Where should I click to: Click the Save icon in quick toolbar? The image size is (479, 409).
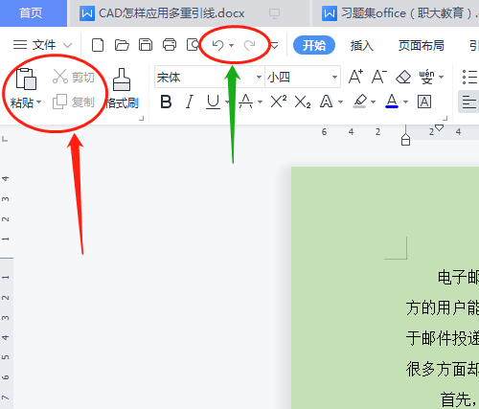[146, 45]
